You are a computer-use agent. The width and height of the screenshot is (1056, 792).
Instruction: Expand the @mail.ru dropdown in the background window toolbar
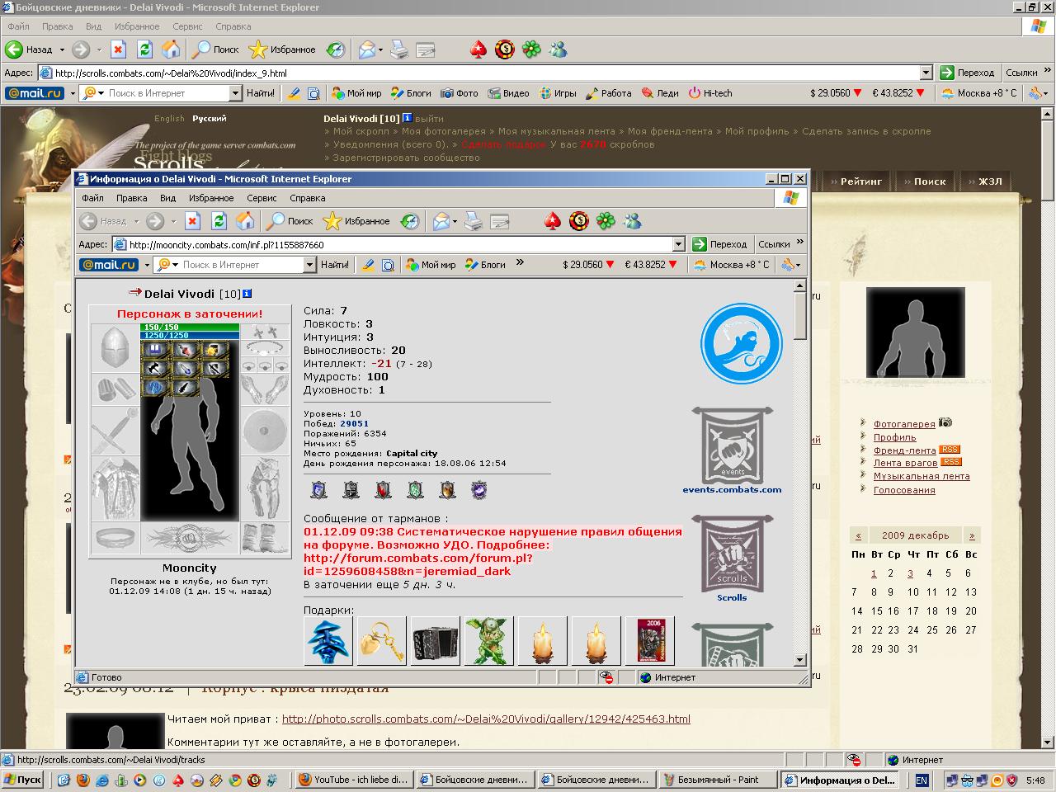point(73,93)
